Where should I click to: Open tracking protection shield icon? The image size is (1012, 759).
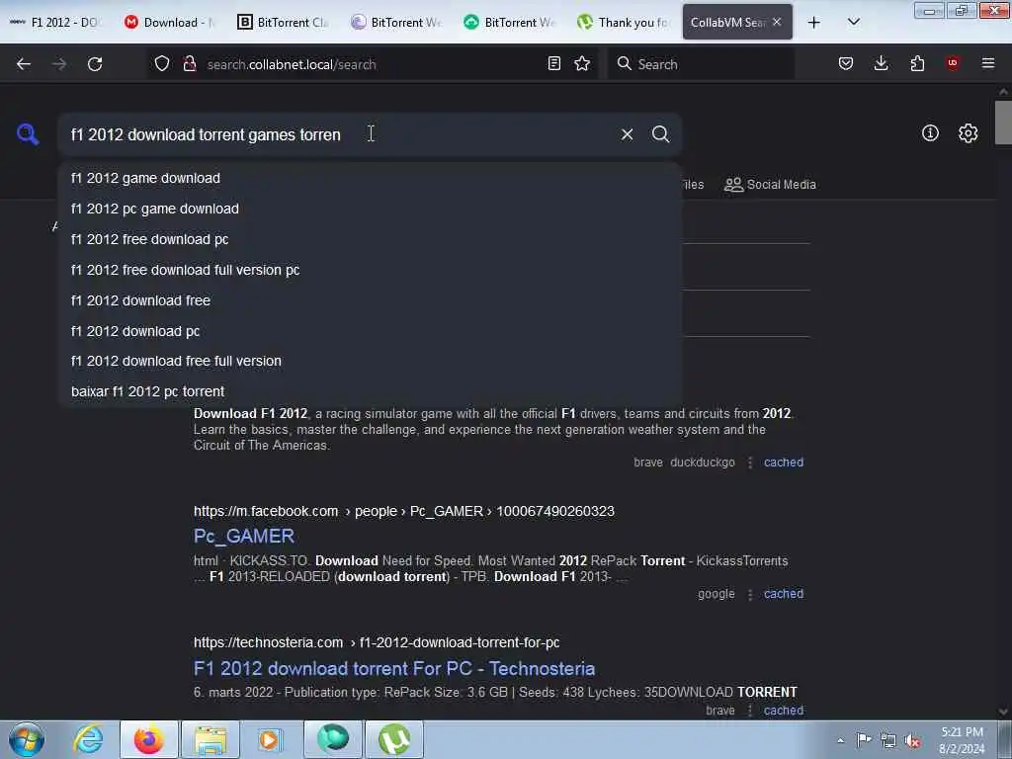coord(162,64)
